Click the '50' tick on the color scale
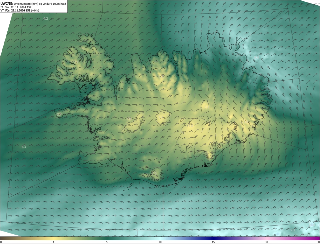This screenshot has height=244, width=320. [318, 242]
